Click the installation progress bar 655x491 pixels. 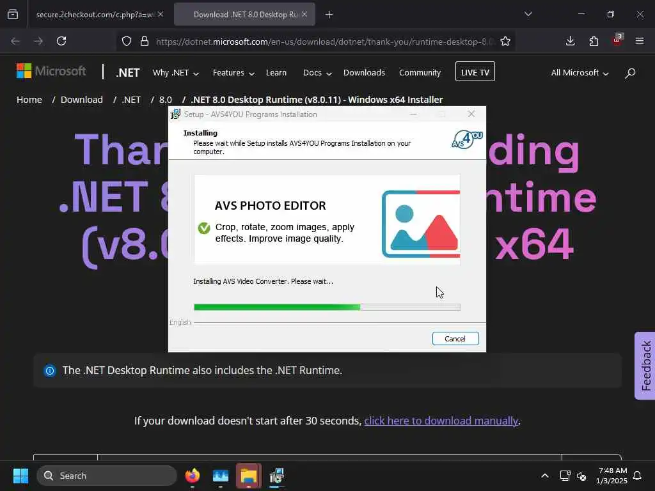click(327, 308)
